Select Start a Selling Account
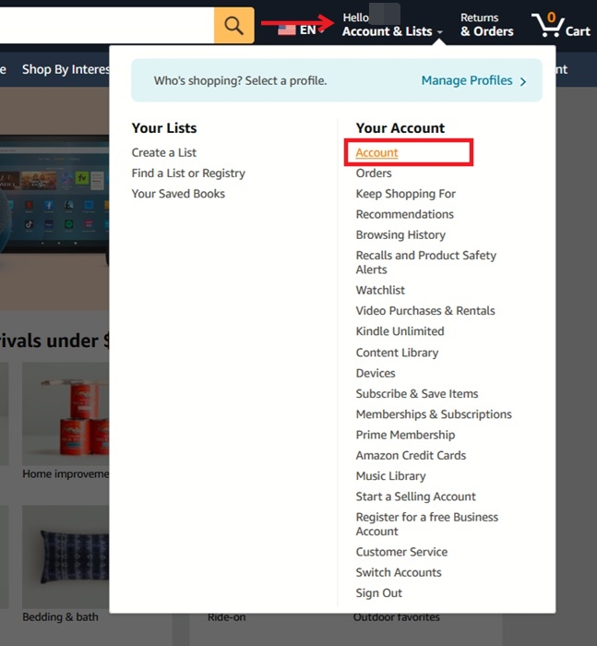The height and width of the screenshot is (646, 597). pos(416,496)
